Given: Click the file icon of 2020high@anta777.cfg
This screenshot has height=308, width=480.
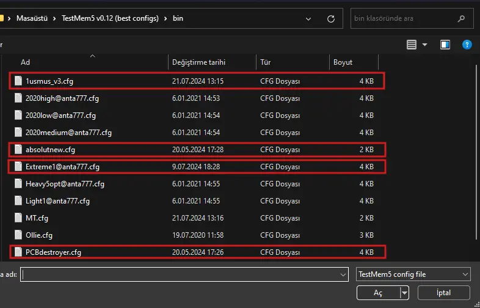Looking at the screenshot, I should tap(18, 98).
